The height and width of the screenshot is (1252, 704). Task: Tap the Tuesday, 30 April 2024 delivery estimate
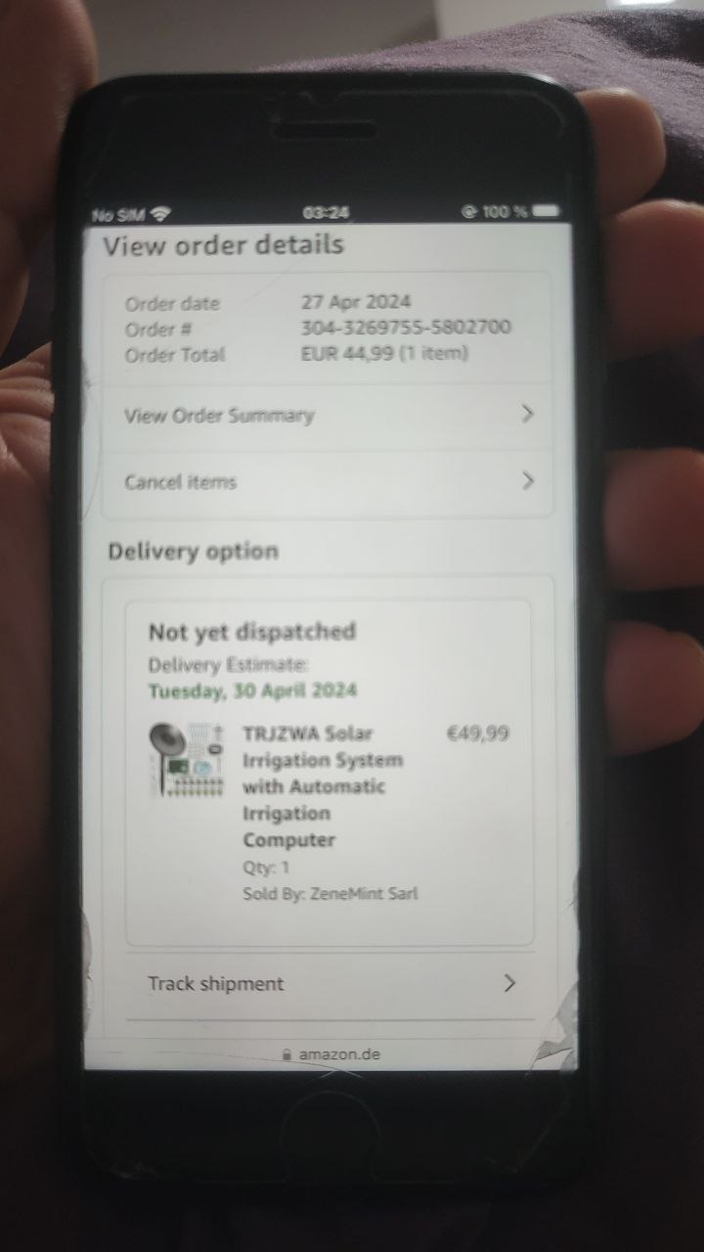252,691
